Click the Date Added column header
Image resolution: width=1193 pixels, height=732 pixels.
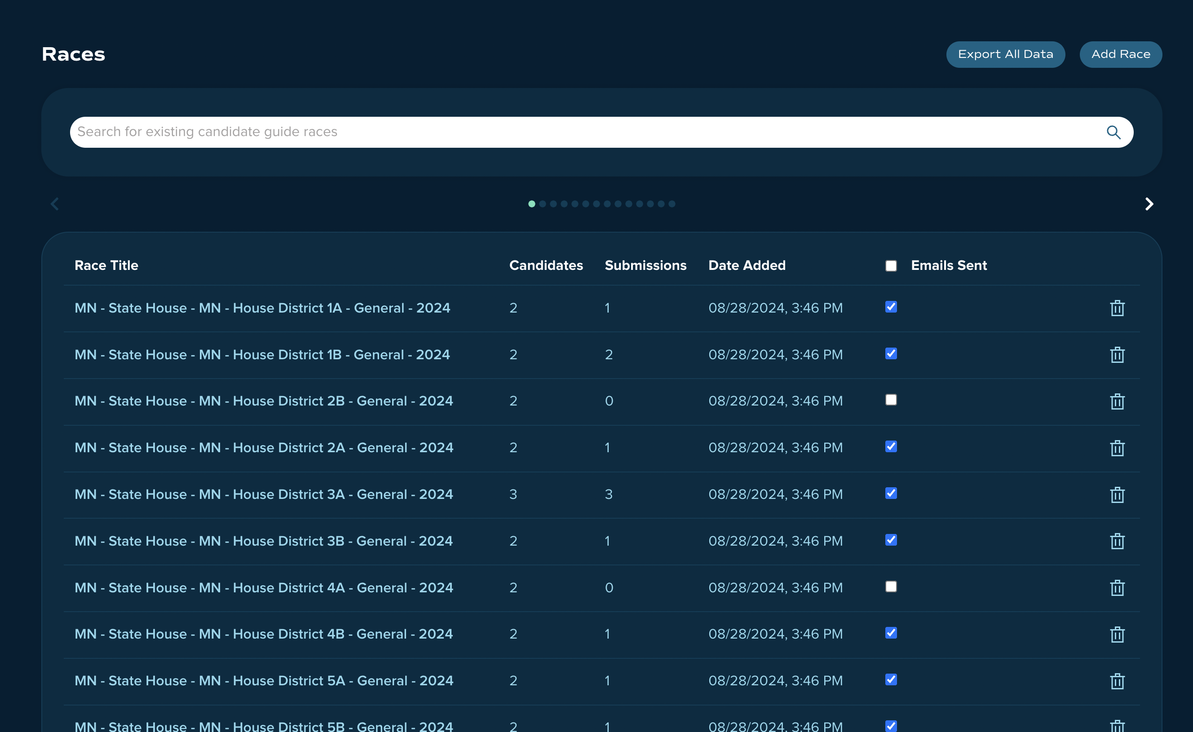click(747, 265)
